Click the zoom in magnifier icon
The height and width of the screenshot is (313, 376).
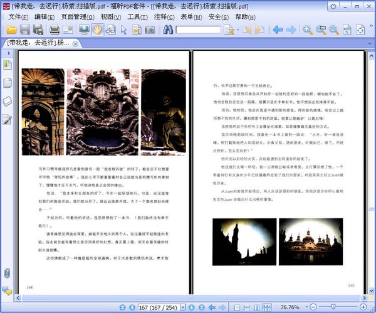pos(307,29)
